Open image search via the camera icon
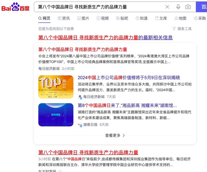 click(x=188, y=7)
